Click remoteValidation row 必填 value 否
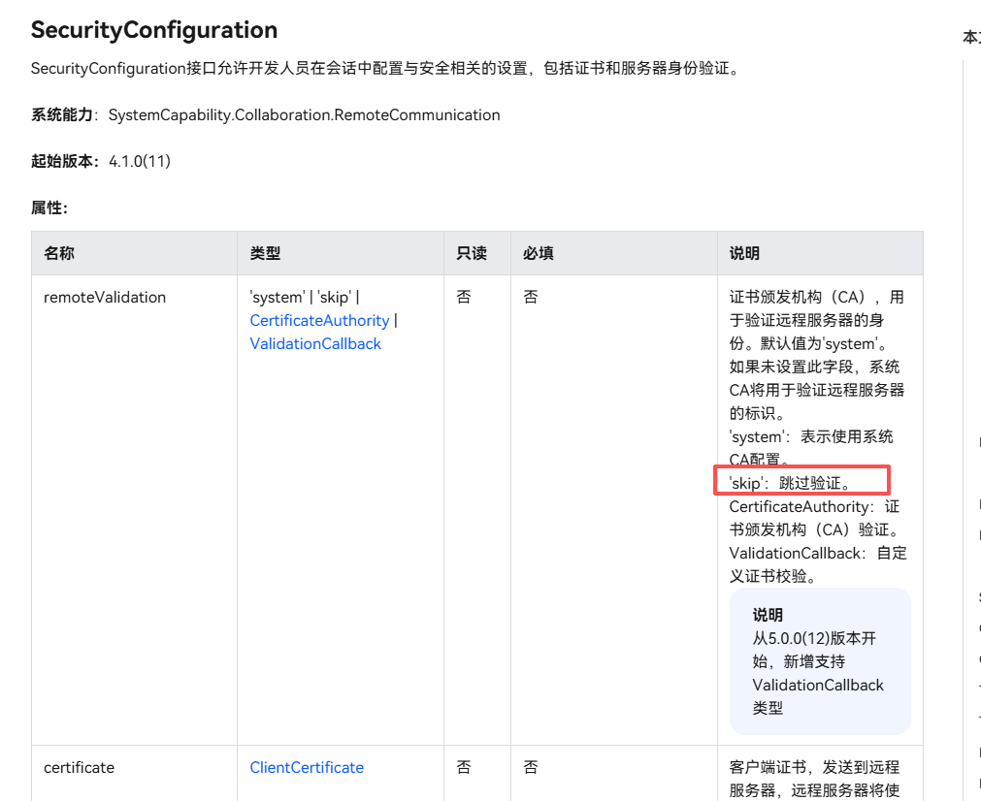Screen dimensions: 981x801 coord(531,297)
